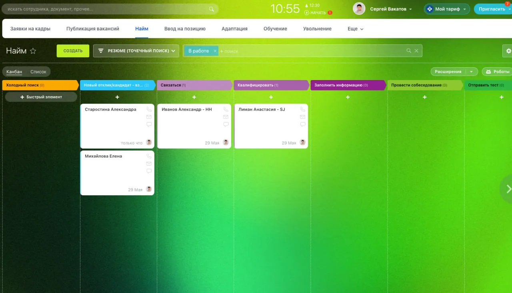Go to Публикация вакансий tab
The width and height of the screenshot is (512, 293).
(93, 29)
